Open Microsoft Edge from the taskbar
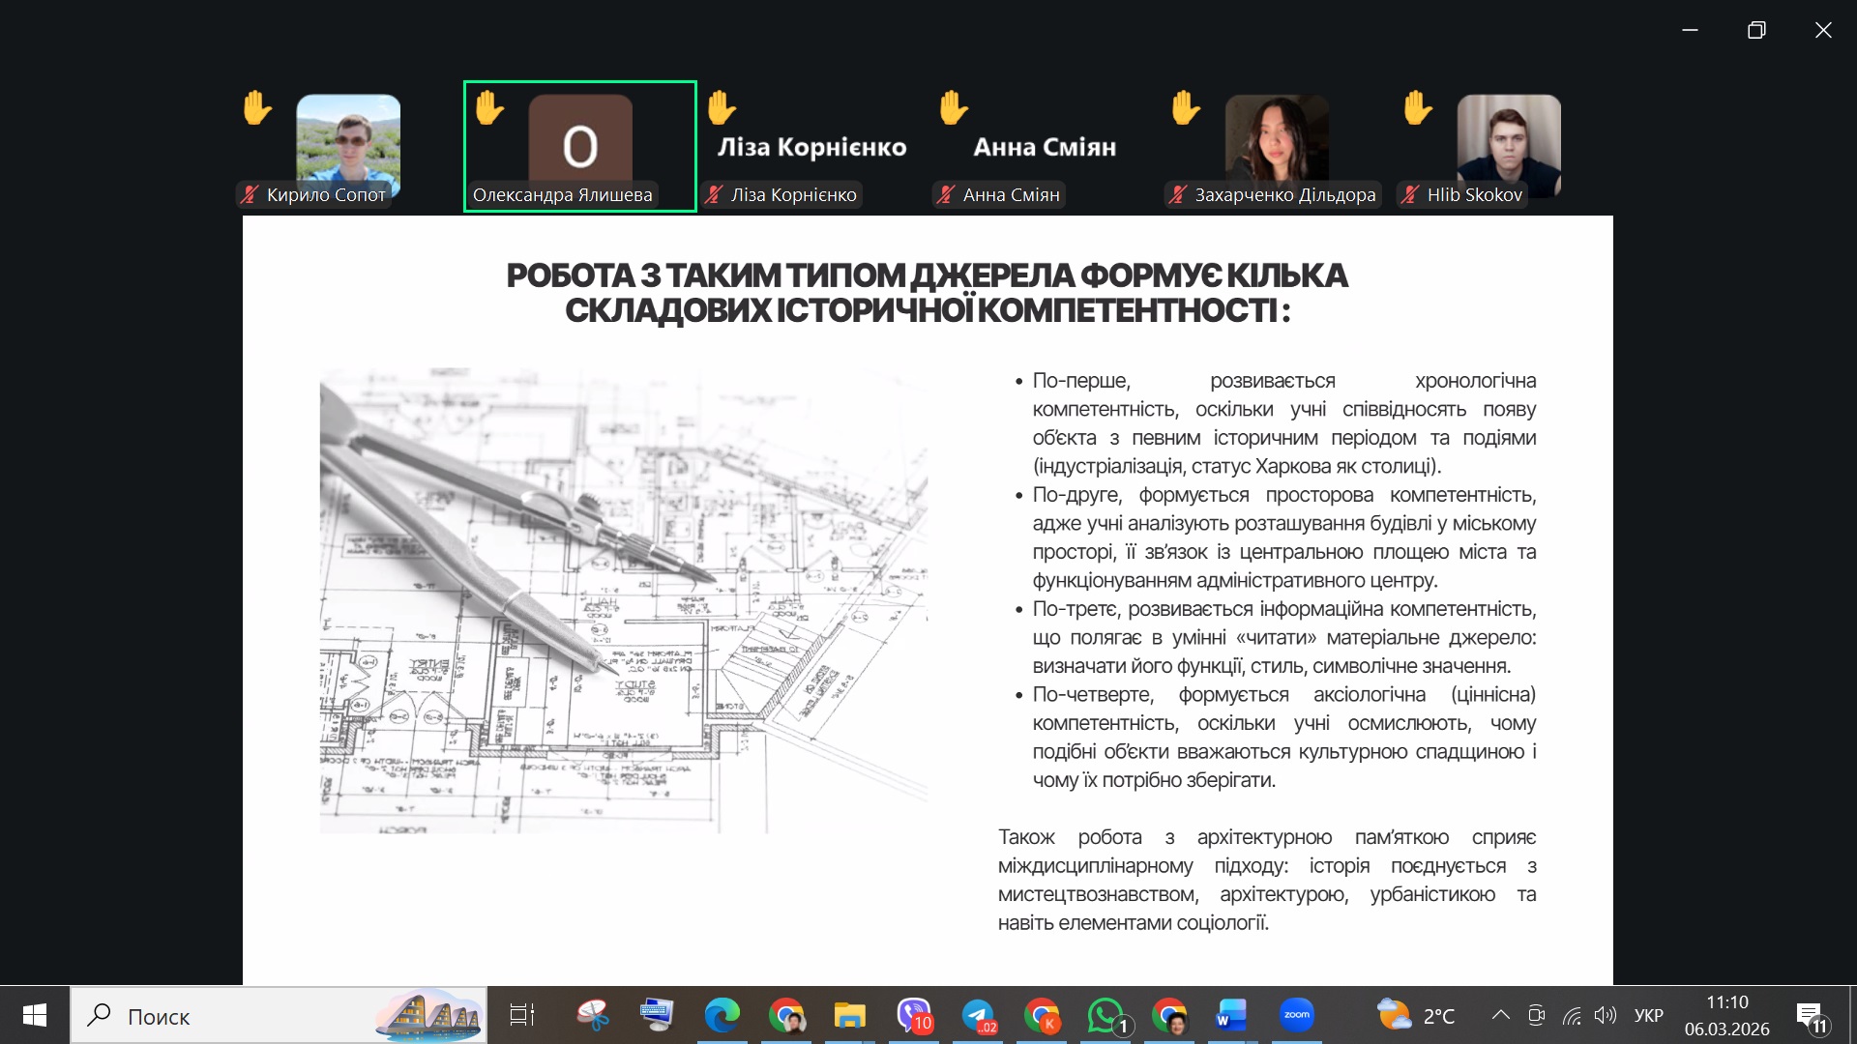Viewport: 1857px width, 1044px height. click(722, 1015)
